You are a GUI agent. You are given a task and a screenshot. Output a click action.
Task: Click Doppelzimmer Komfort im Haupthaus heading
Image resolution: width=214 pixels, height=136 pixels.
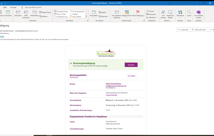(88, 117)
